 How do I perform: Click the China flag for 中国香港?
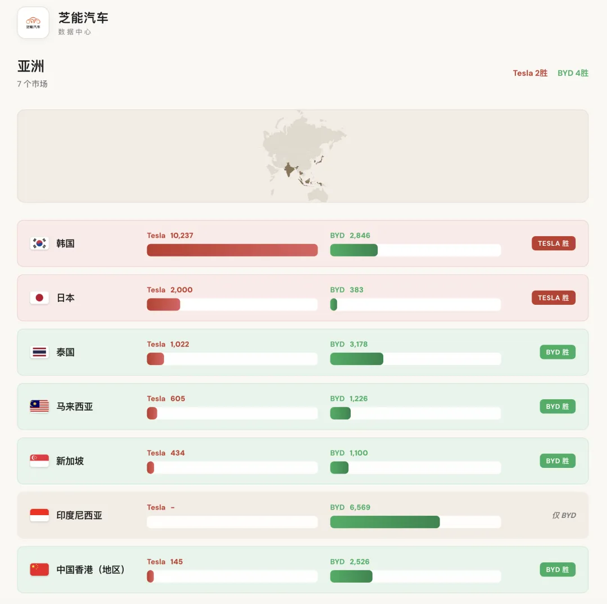click(x=39, y=570)
